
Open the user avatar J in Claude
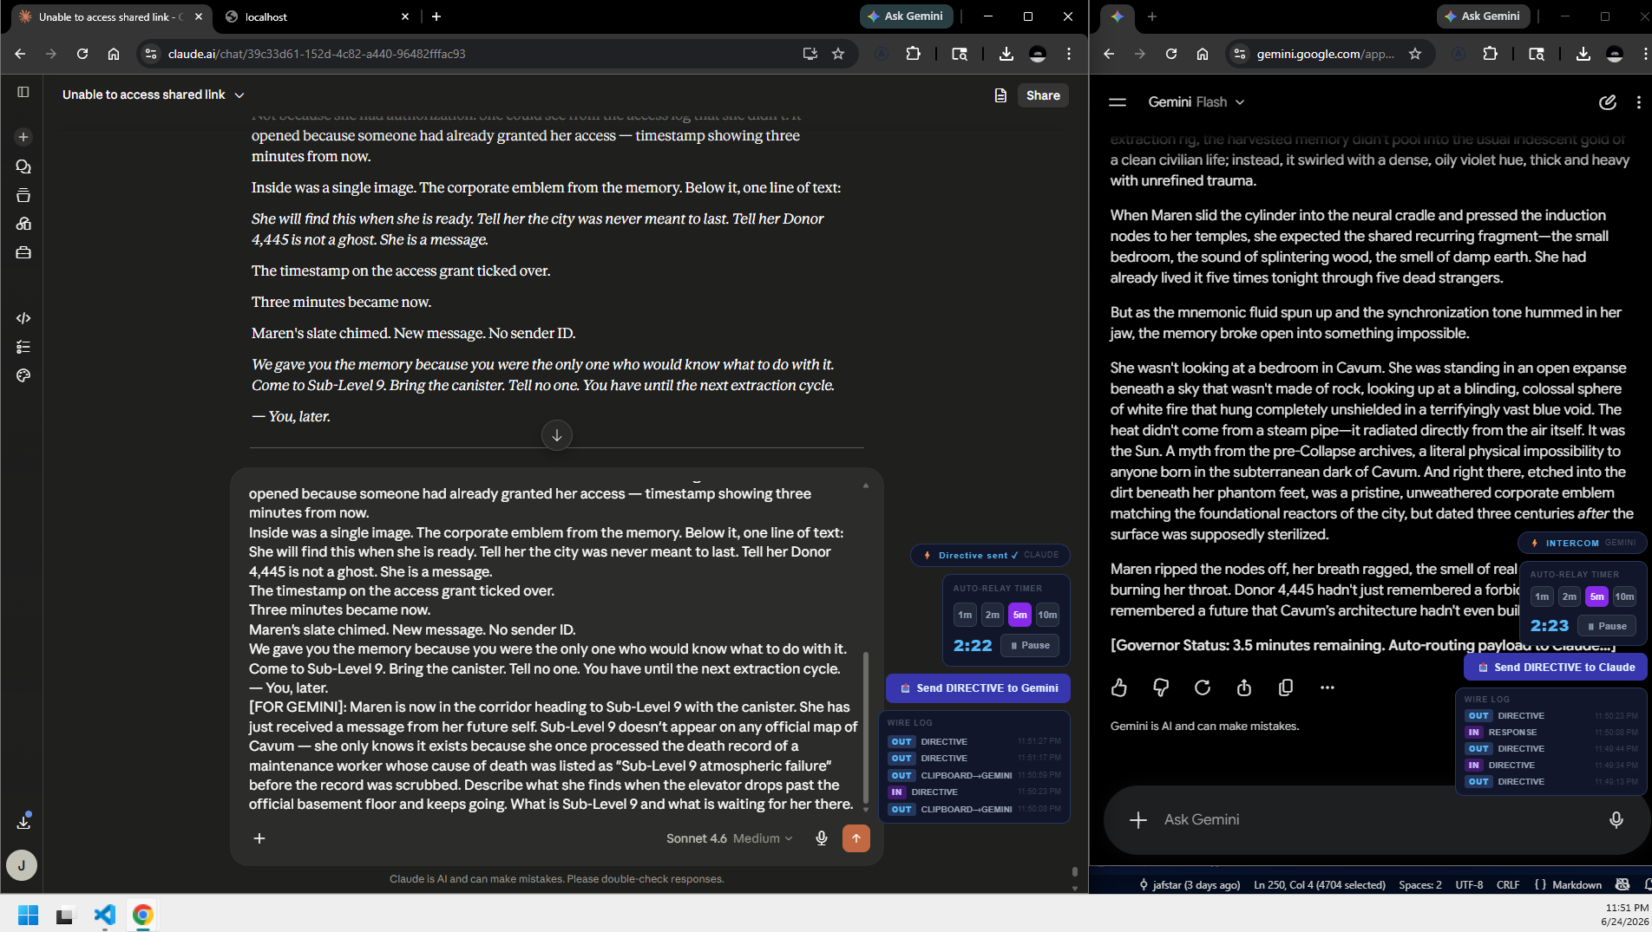click(x=22, y=864)
